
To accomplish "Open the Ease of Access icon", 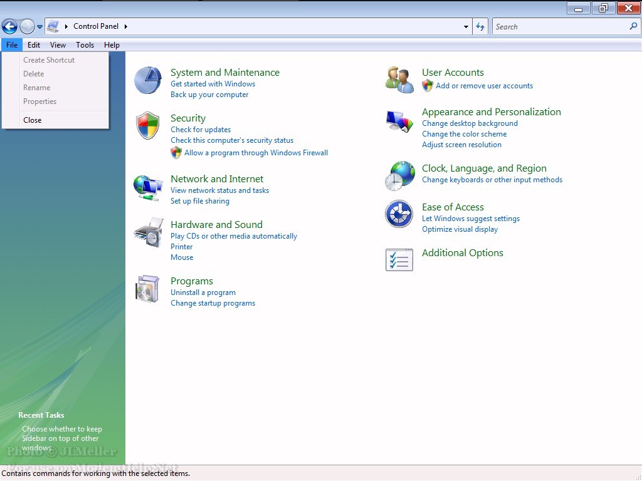I will (399, 215).
